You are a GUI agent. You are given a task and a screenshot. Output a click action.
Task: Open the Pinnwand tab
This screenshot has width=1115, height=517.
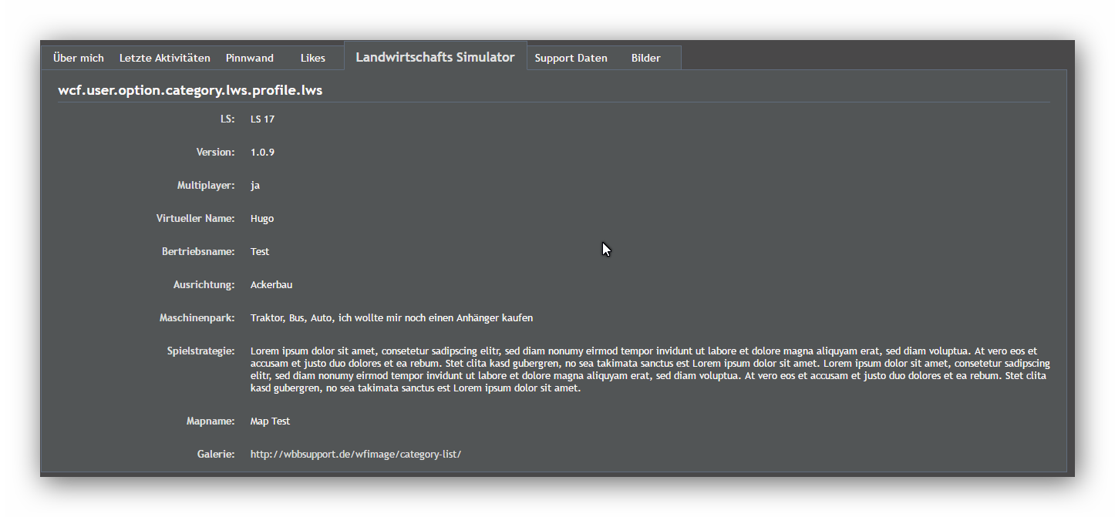coord(249,58)
